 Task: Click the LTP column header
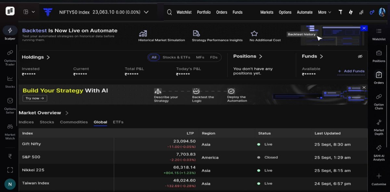coord(190,133)
